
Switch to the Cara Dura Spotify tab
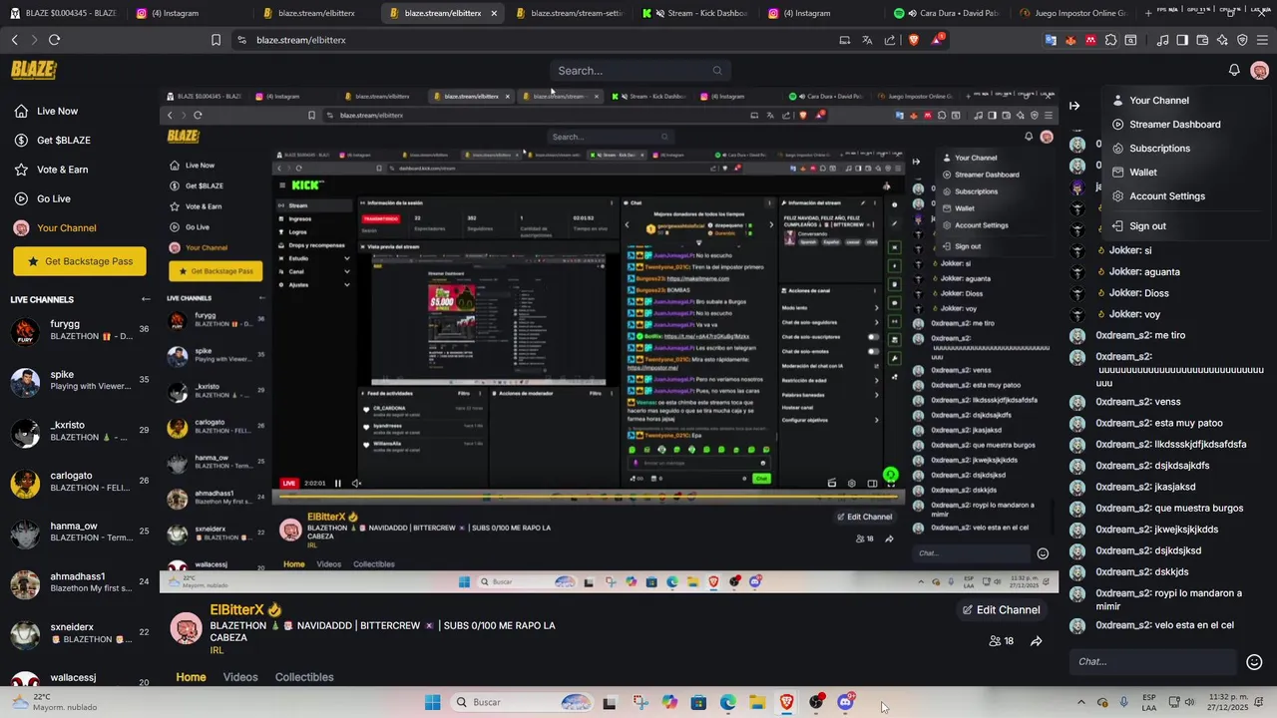[x=948, y=13]
